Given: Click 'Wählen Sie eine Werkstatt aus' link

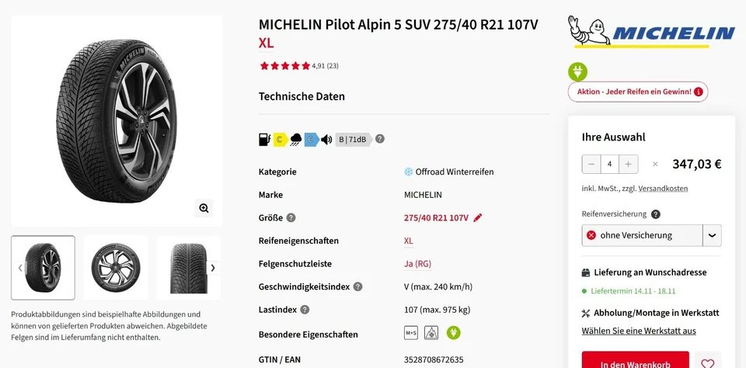Looking at the screenshot, I should [x=639, y=332].
